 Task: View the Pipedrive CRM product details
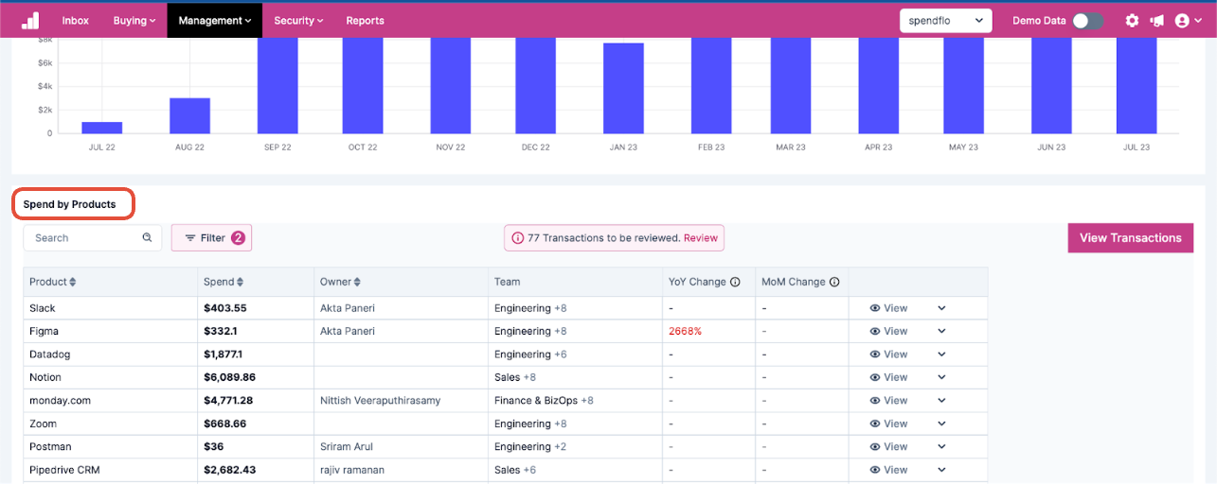[888, 470]
